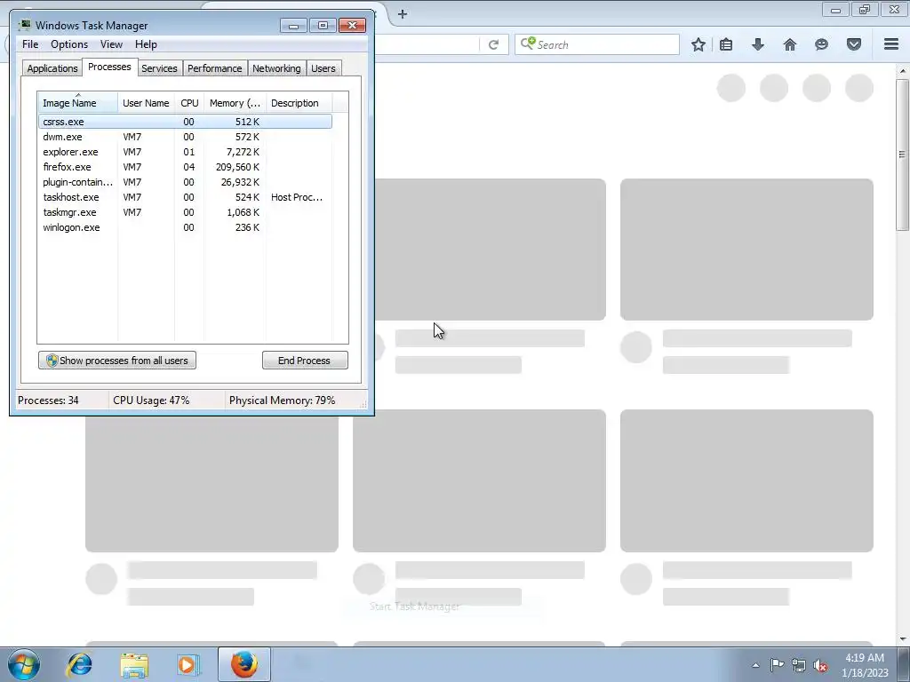Select the taskmgr.exe process row
Viewport: 910px width, 682px height.
click(x=185, y=212)
